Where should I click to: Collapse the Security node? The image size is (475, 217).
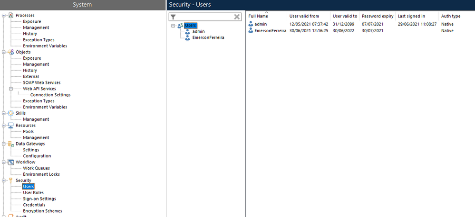click(4, 181)
